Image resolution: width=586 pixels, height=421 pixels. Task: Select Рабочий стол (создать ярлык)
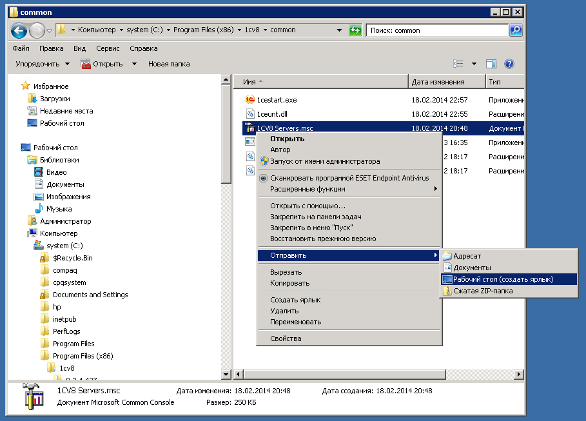[509, 279]
